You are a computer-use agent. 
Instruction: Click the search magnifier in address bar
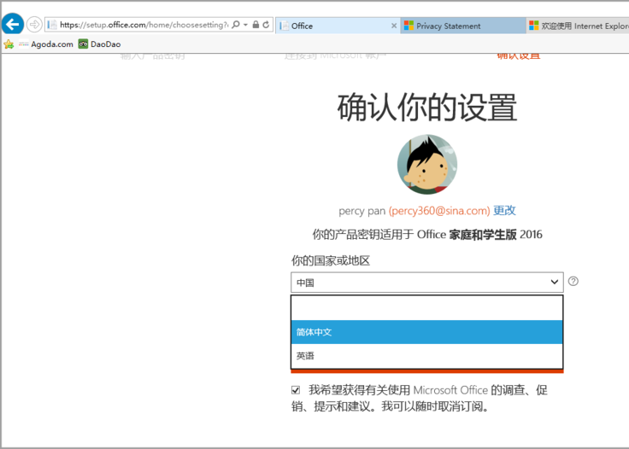pos(236,25)
